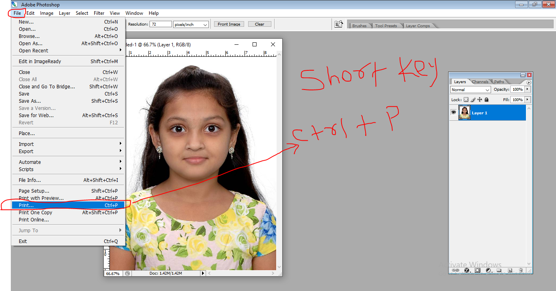The height and width of the screenshot is (291, 556).
Task: Link layers using the chain icon
Action: click(x=455, y=270)
